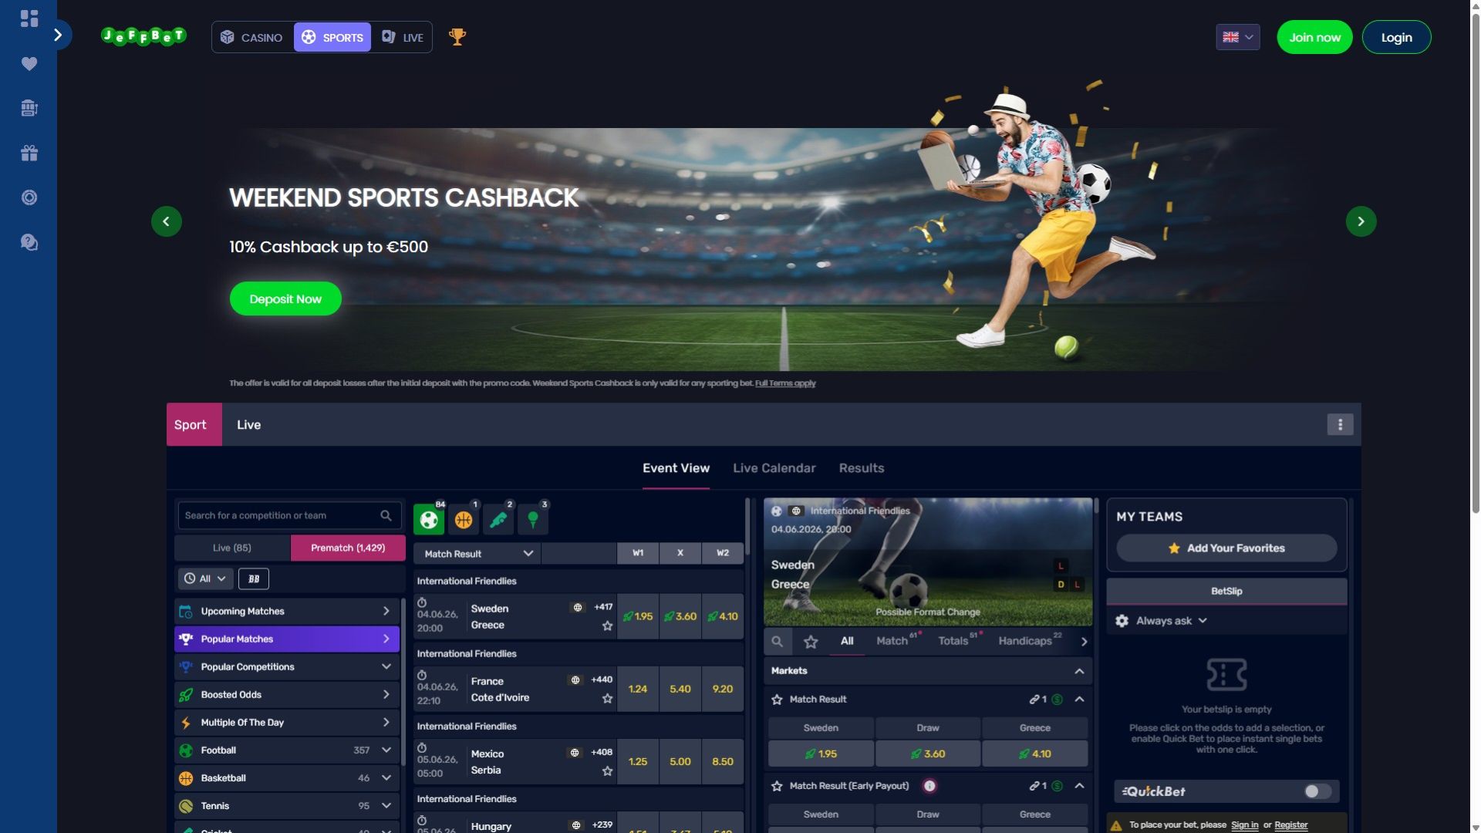The image size is (1481, 833).
Task: Pick Sweden win odds 1.95 in match list
Action: (638, 616)
